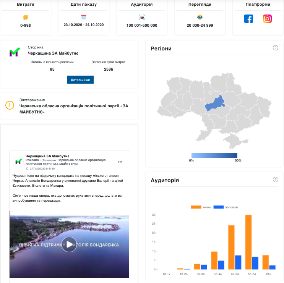Click the audience icon under Аудиторія
The image size is (284, 283).
(142, 17)
